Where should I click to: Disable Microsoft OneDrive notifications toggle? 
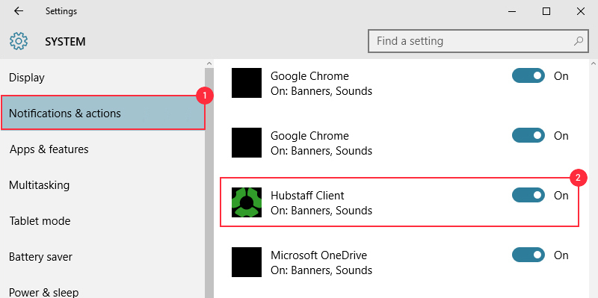pos(528,255)
